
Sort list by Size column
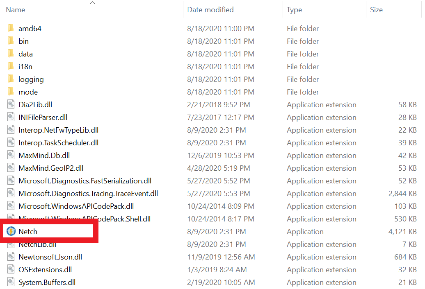(x=376, y=10)
